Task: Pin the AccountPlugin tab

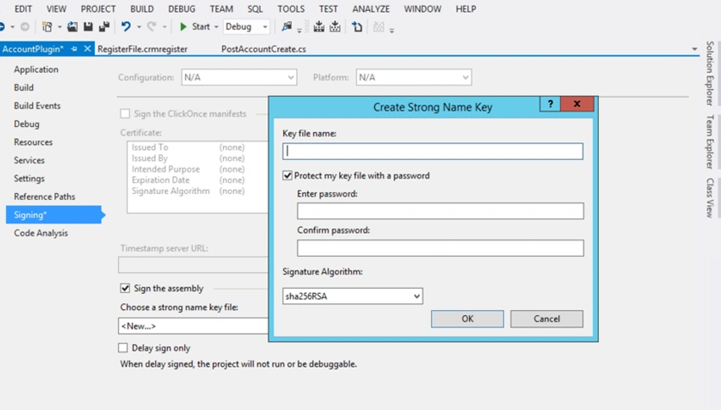Action: click(x=74, y=48)
